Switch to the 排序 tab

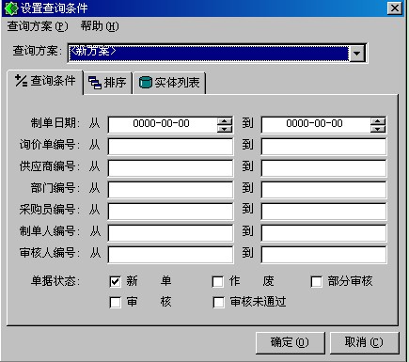tap(107, 83)
